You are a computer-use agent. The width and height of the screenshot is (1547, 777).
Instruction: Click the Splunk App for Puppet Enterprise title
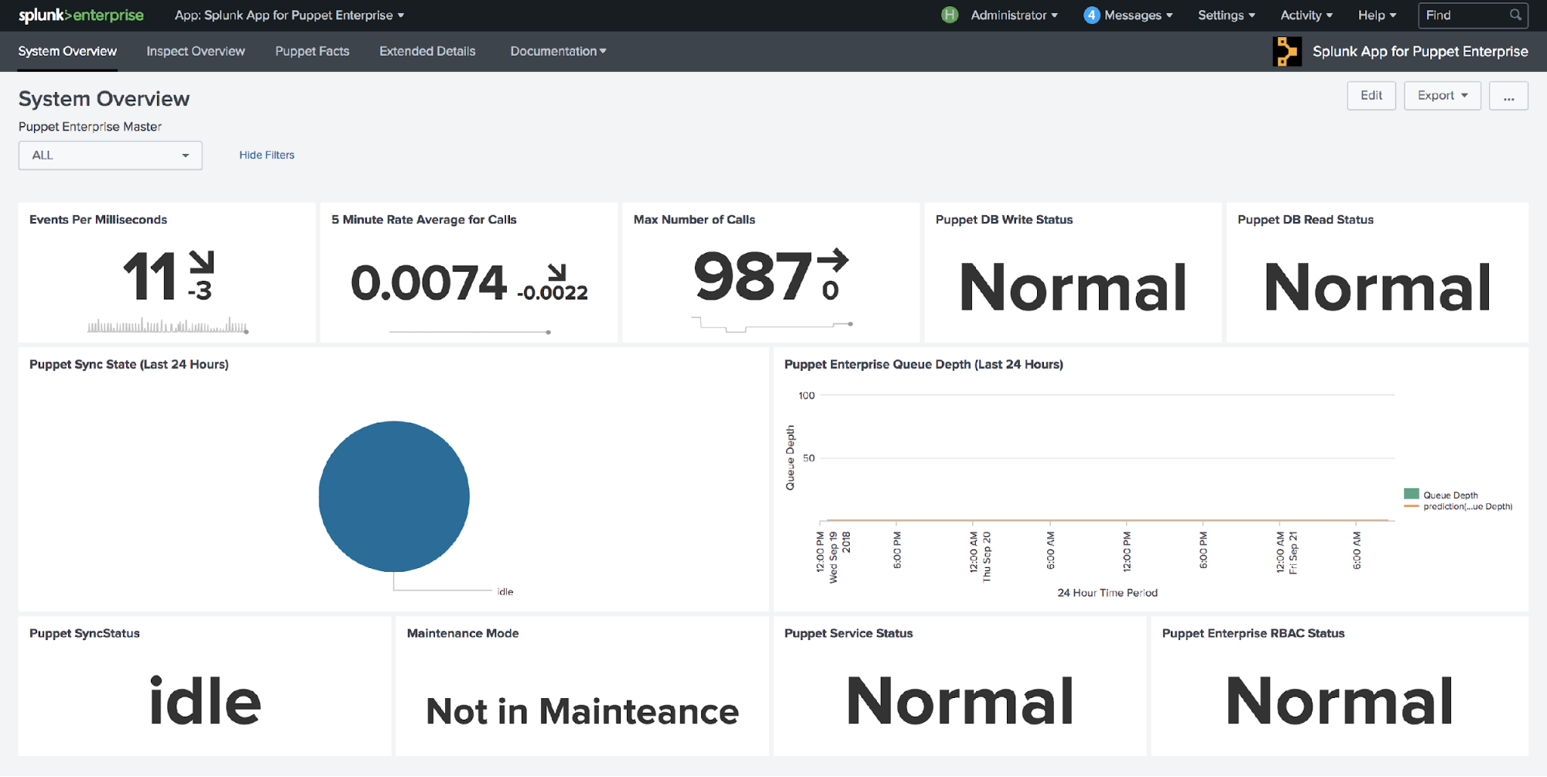1420,51
